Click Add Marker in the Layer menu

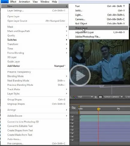[x=35, y=66]
